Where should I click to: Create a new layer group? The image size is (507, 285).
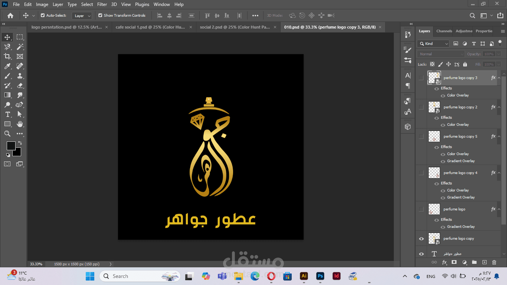point(474,262)
